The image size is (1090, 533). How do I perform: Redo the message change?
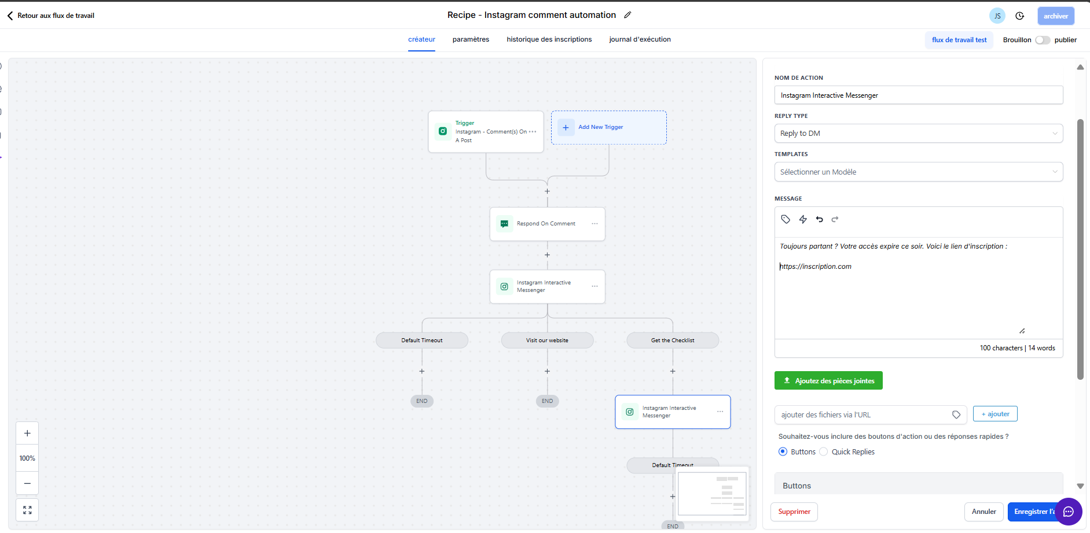point(835,219)
